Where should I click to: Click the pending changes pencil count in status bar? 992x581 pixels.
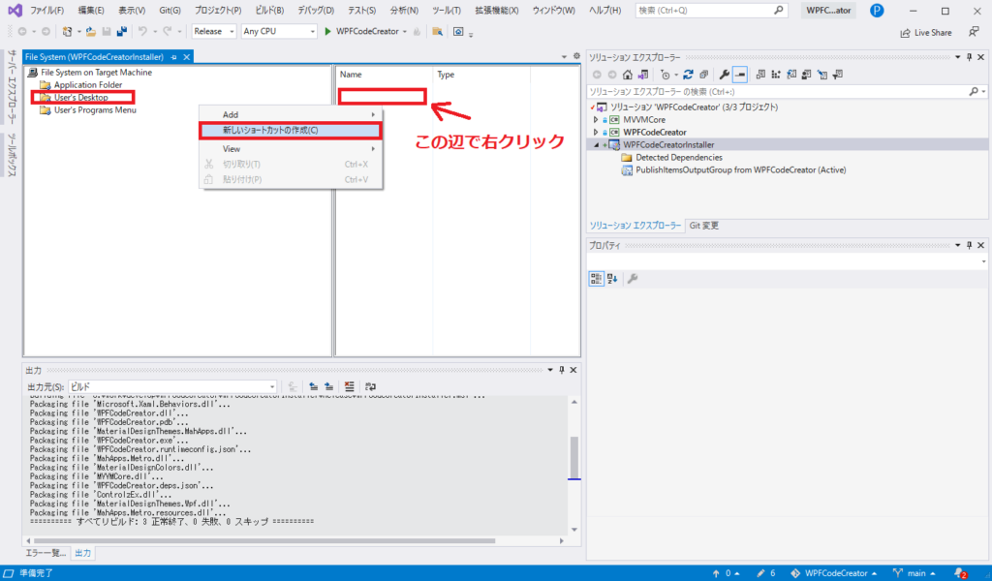(x=765, y=573)
